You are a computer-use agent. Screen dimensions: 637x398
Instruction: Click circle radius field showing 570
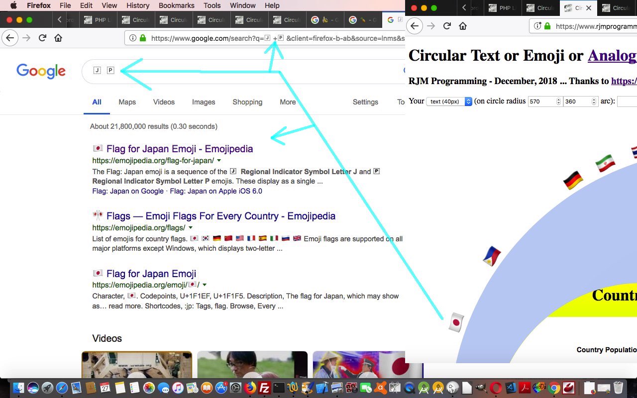click(x=545, y=101)
